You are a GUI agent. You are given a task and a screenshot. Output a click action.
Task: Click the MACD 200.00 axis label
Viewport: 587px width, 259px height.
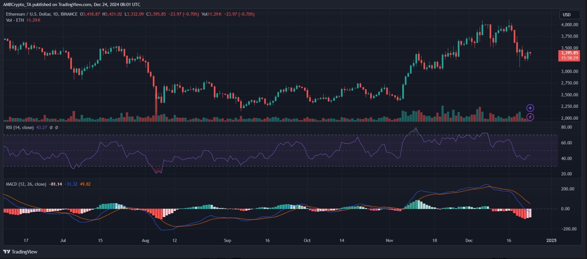567,189
